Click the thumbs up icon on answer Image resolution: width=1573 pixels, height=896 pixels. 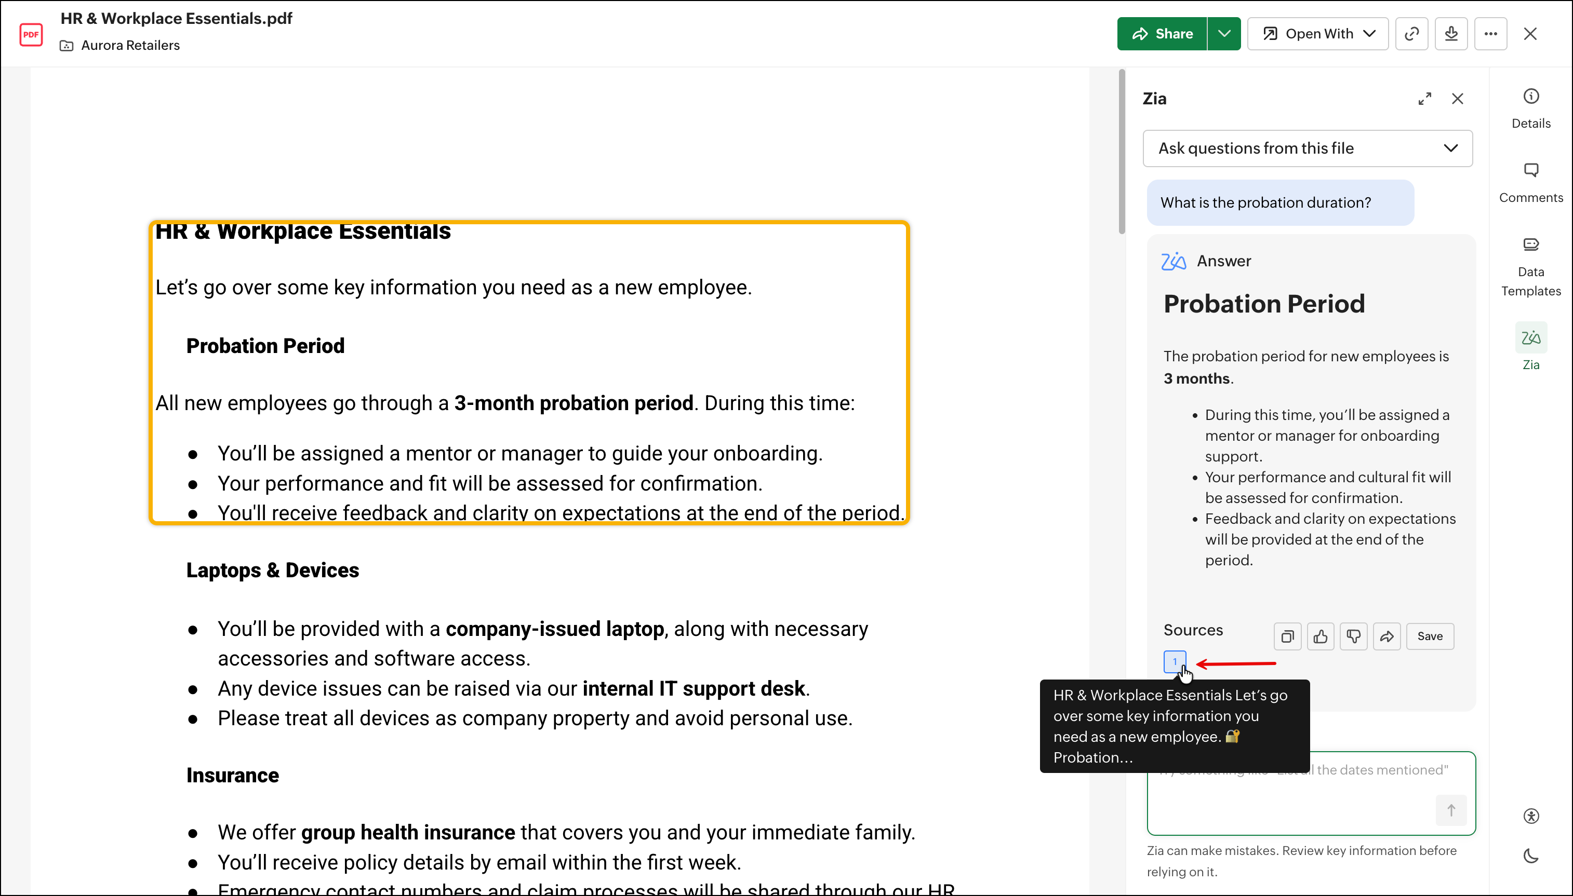click(1320, 636)
